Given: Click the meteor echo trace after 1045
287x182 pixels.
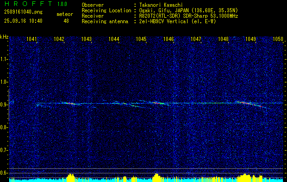Looking at the screenshot, I should click(157, 103).
